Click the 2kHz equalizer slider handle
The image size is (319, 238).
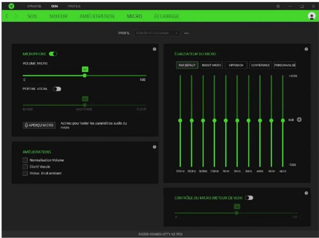[237, 120]
